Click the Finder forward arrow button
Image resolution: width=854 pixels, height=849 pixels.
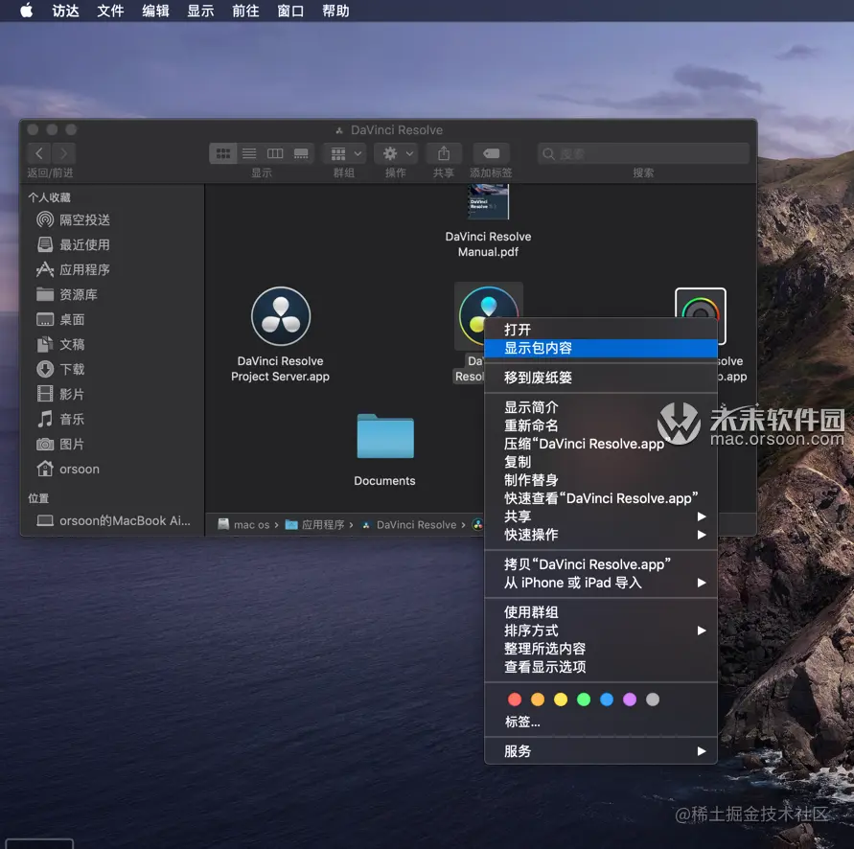(63, 153)
